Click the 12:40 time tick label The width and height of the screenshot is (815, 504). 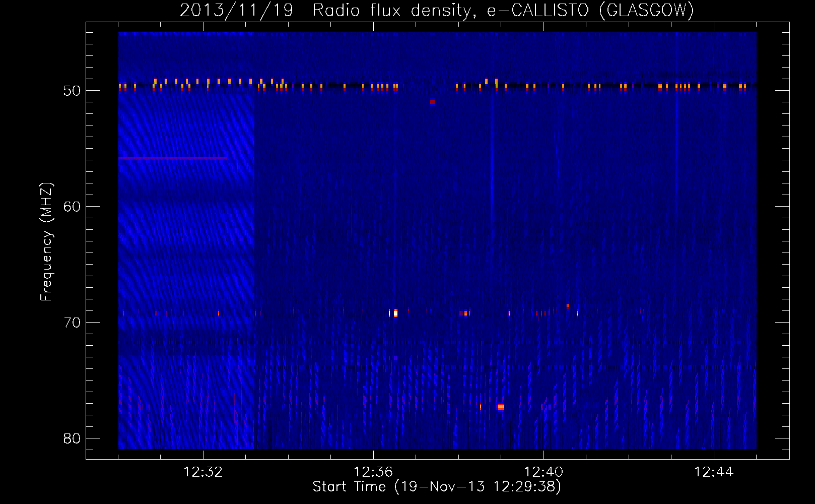(x=544, y=472)
